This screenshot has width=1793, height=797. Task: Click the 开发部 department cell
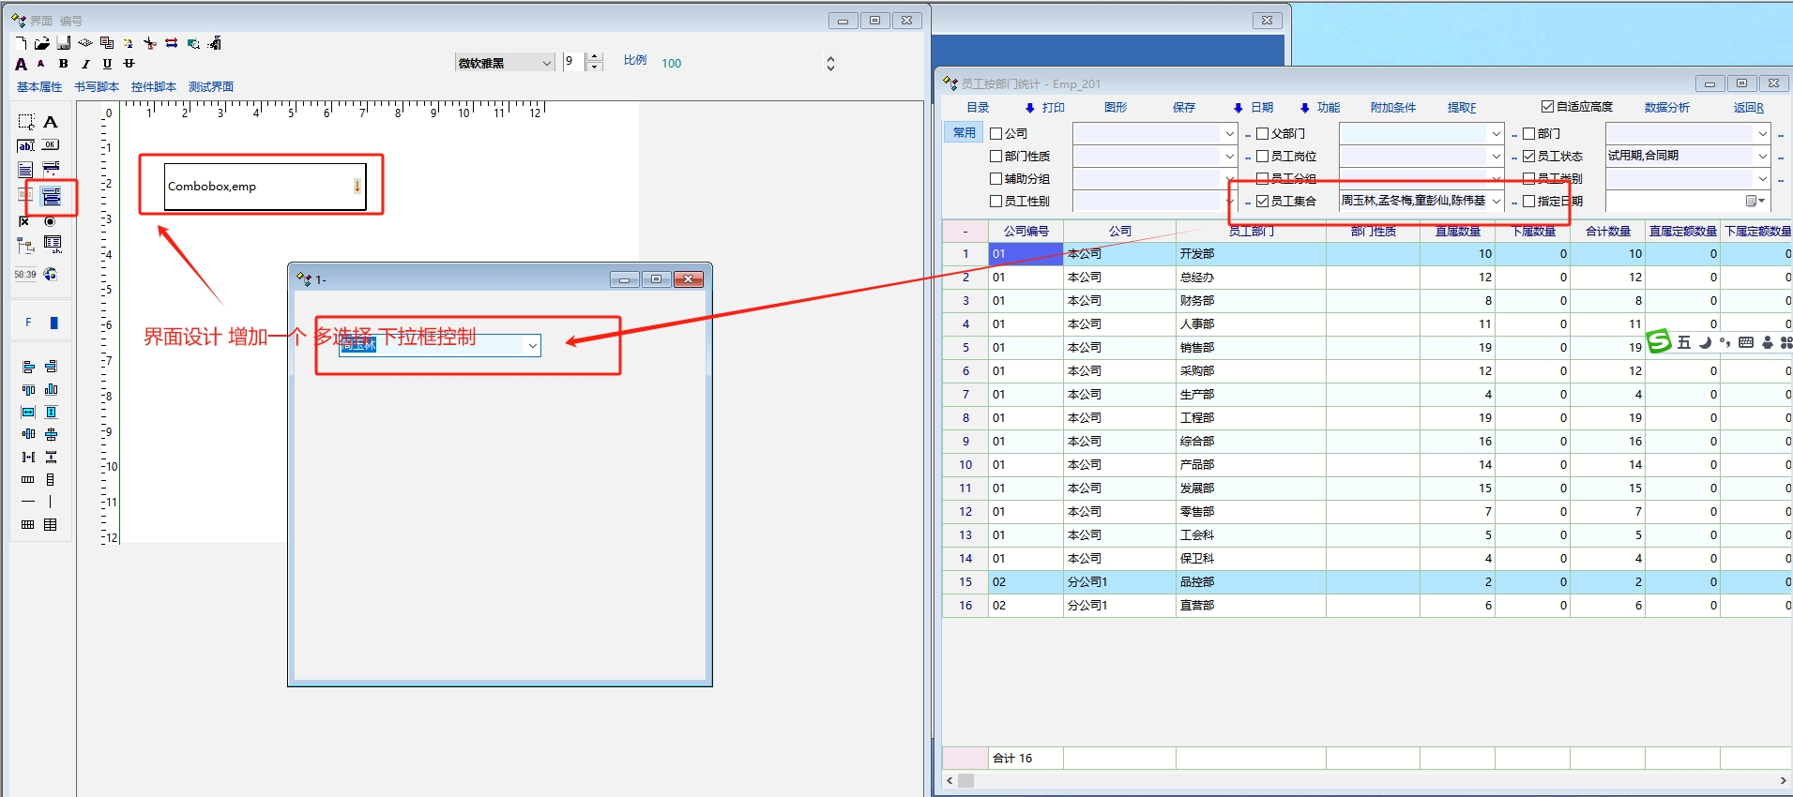pos(1197,254)
